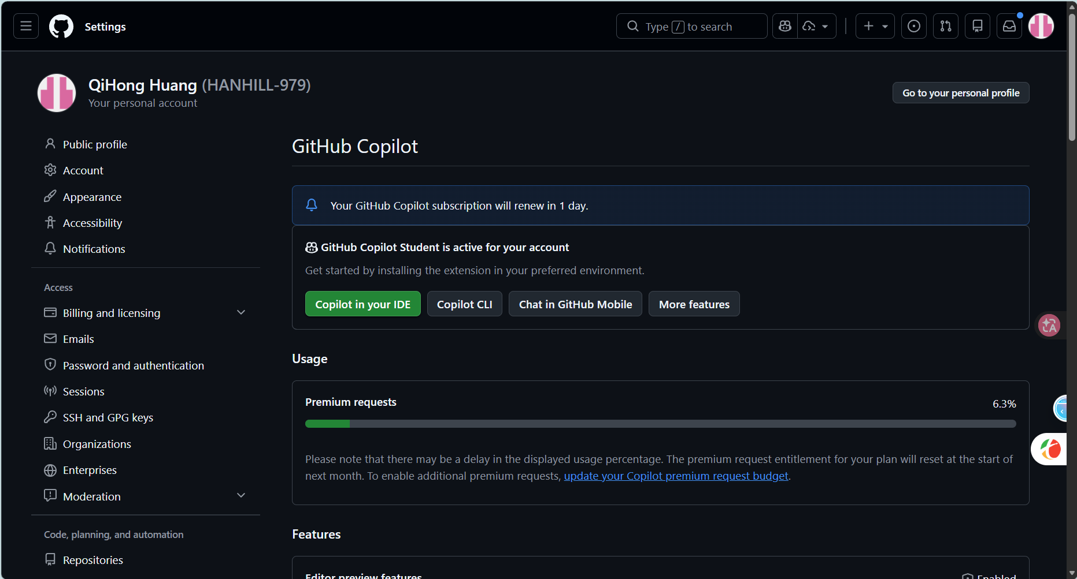The image size is (1077, 579).
Task: Click the Copilot CLI button
Action: [x=465, y=304]
